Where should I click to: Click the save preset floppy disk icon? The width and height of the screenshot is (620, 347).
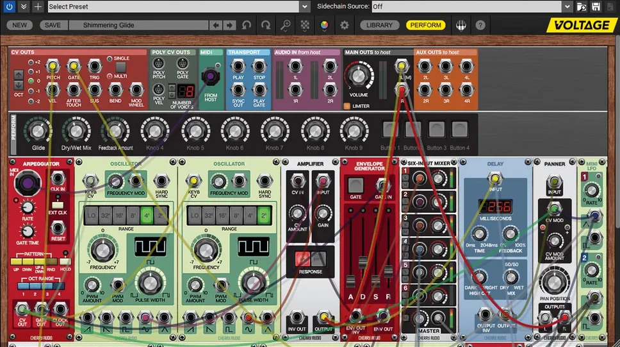(596, 6)
